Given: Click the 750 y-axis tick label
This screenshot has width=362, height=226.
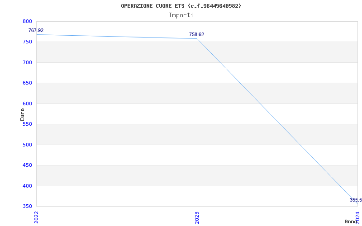Looking at the screenshot, I should point(27,42).
